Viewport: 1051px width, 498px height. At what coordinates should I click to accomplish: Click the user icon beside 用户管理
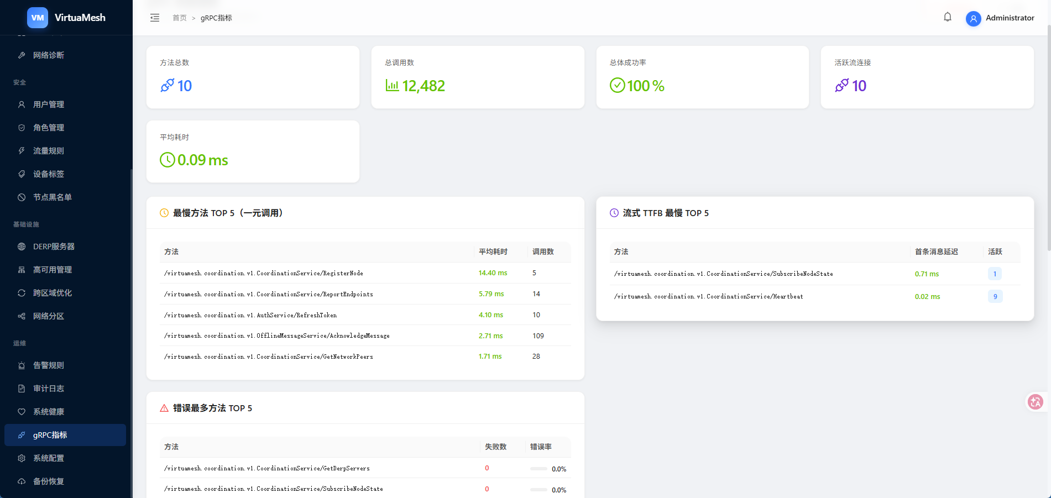pos(22,104)
